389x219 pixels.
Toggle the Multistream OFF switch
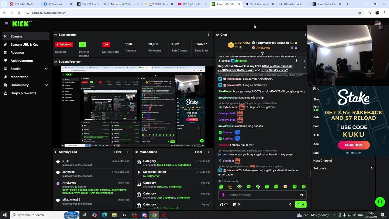106,44
